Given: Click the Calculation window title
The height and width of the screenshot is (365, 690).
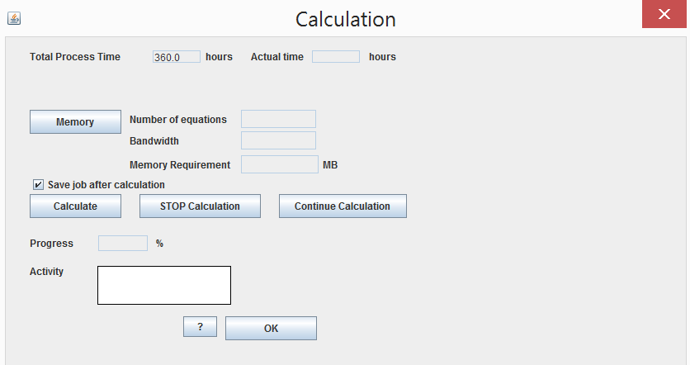Looking at the screenshot, I should tap(346, 19).
